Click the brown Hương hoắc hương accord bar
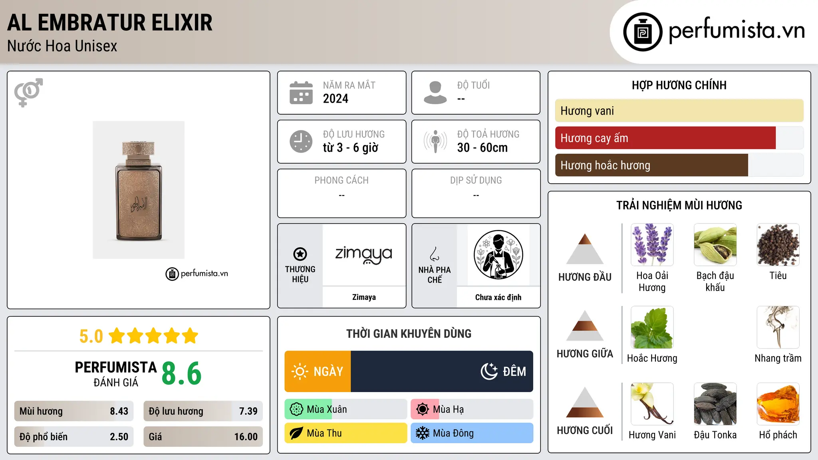 (651, 165)
